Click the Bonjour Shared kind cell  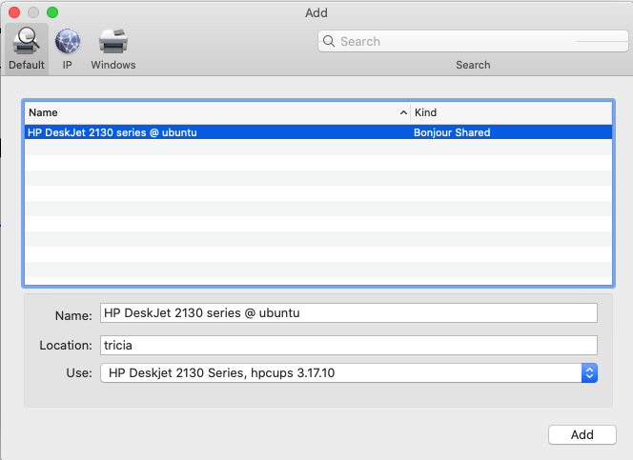click(452, 132)
